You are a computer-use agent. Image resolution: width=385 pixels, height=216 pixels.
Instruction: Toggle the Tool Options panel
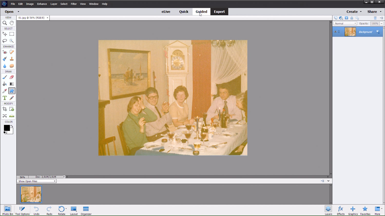22,211
